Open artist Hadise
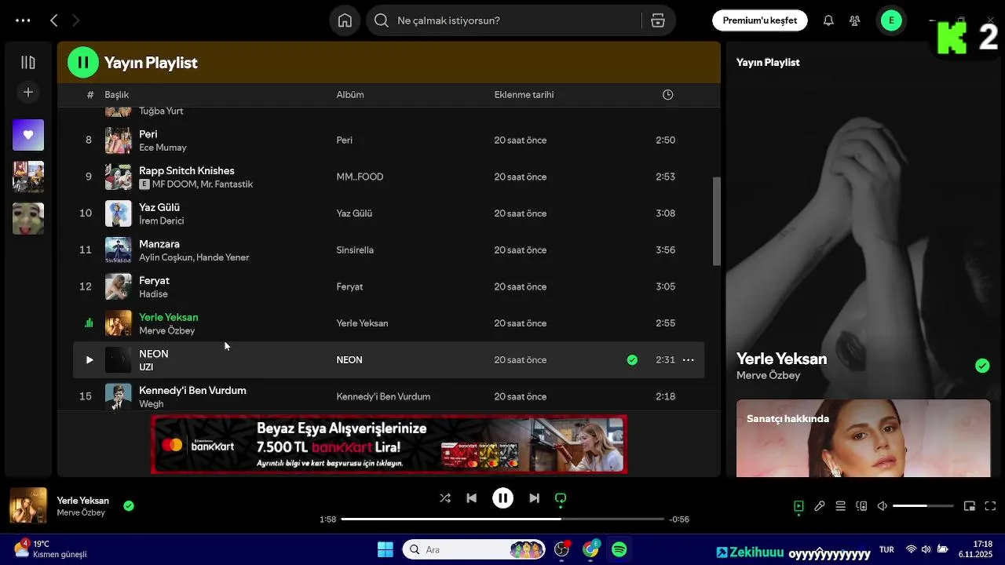 tap(153, 294)
